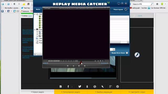Share the page via the Odnoklassniki icon
The image size is (168, 94).
pos(87,86)
